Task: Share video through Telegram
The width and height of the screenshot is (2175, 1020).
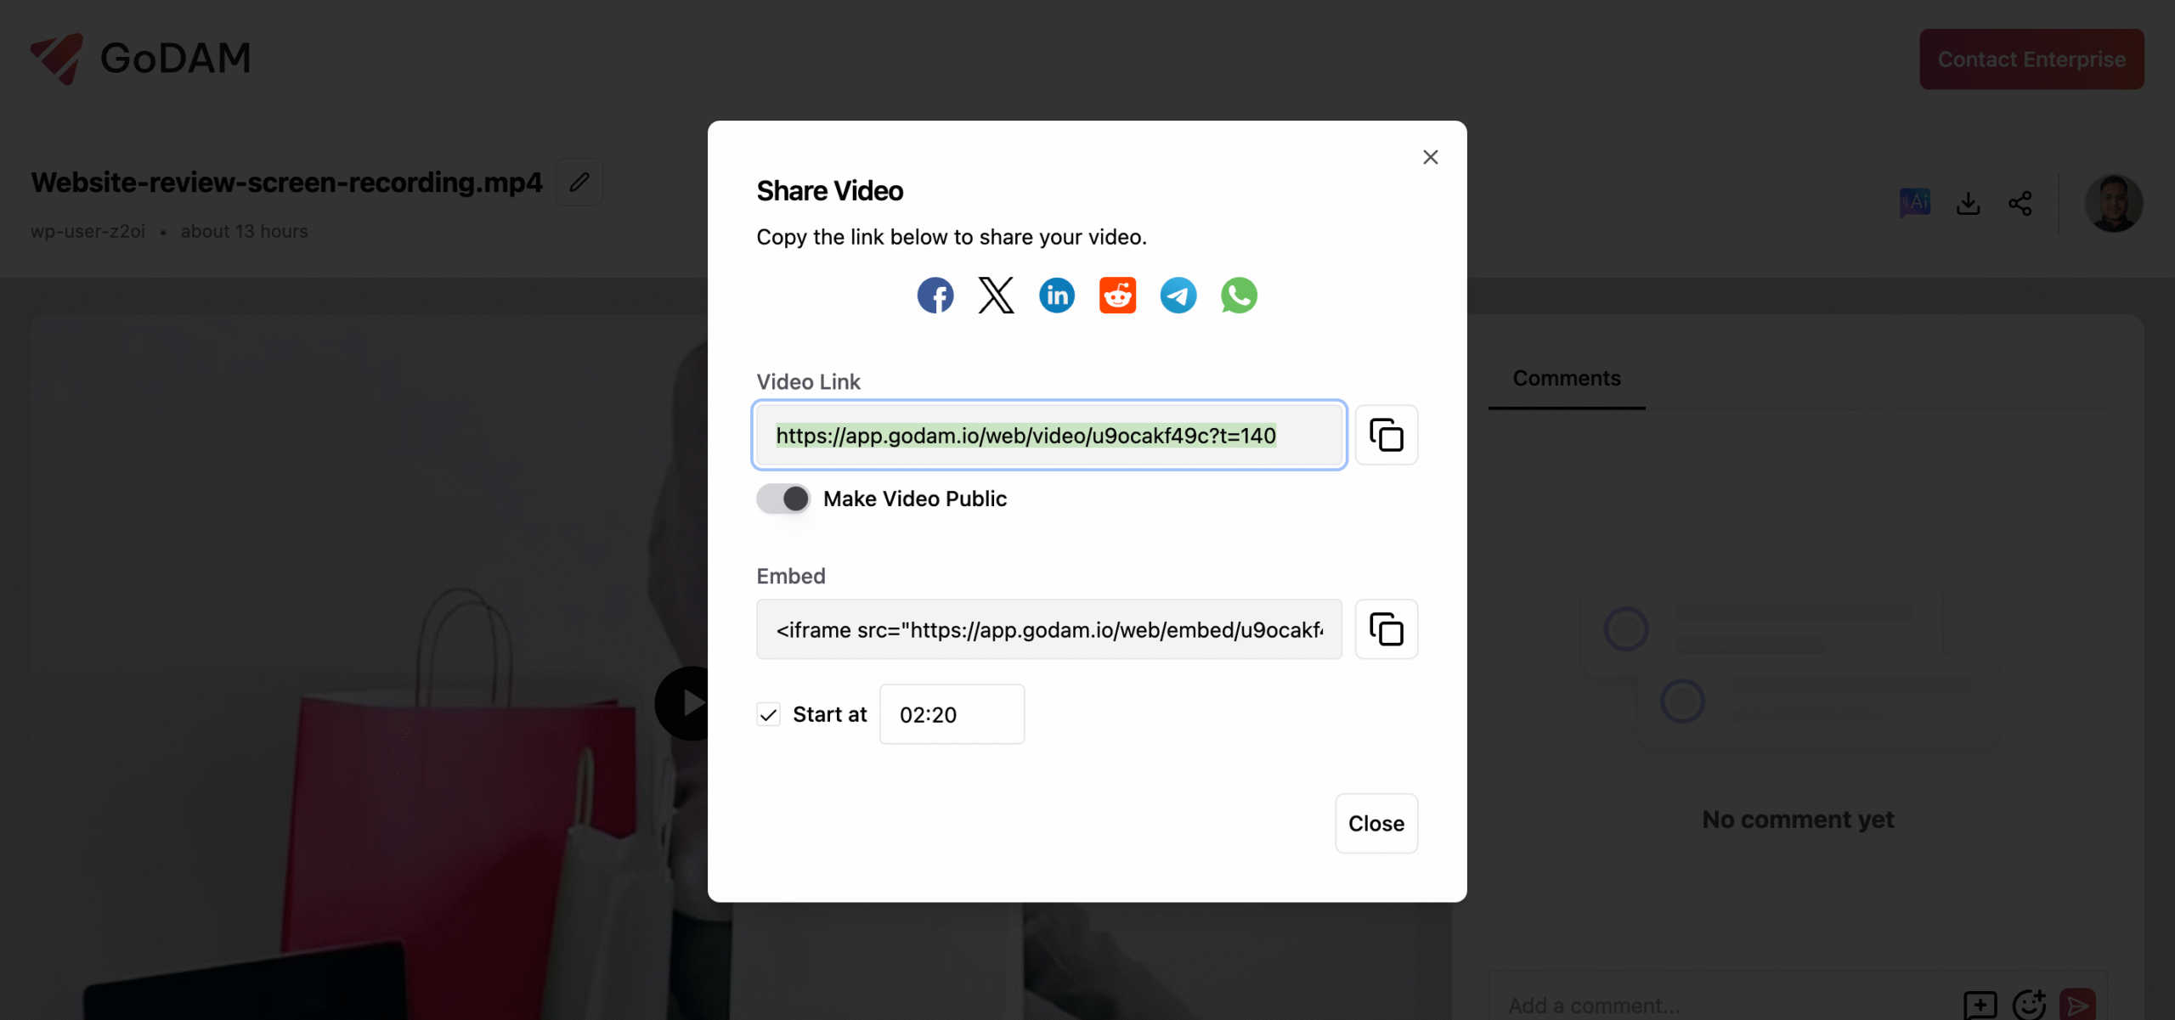Action: (x=1178, y=296)
